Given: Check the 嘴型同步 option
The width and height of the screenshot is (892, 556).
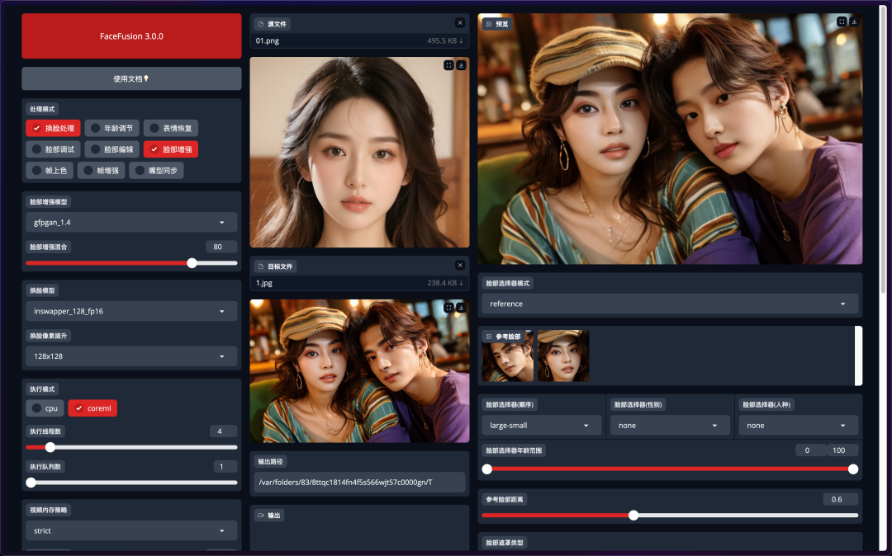Looking at the screenshot, I should click(156, 171).
